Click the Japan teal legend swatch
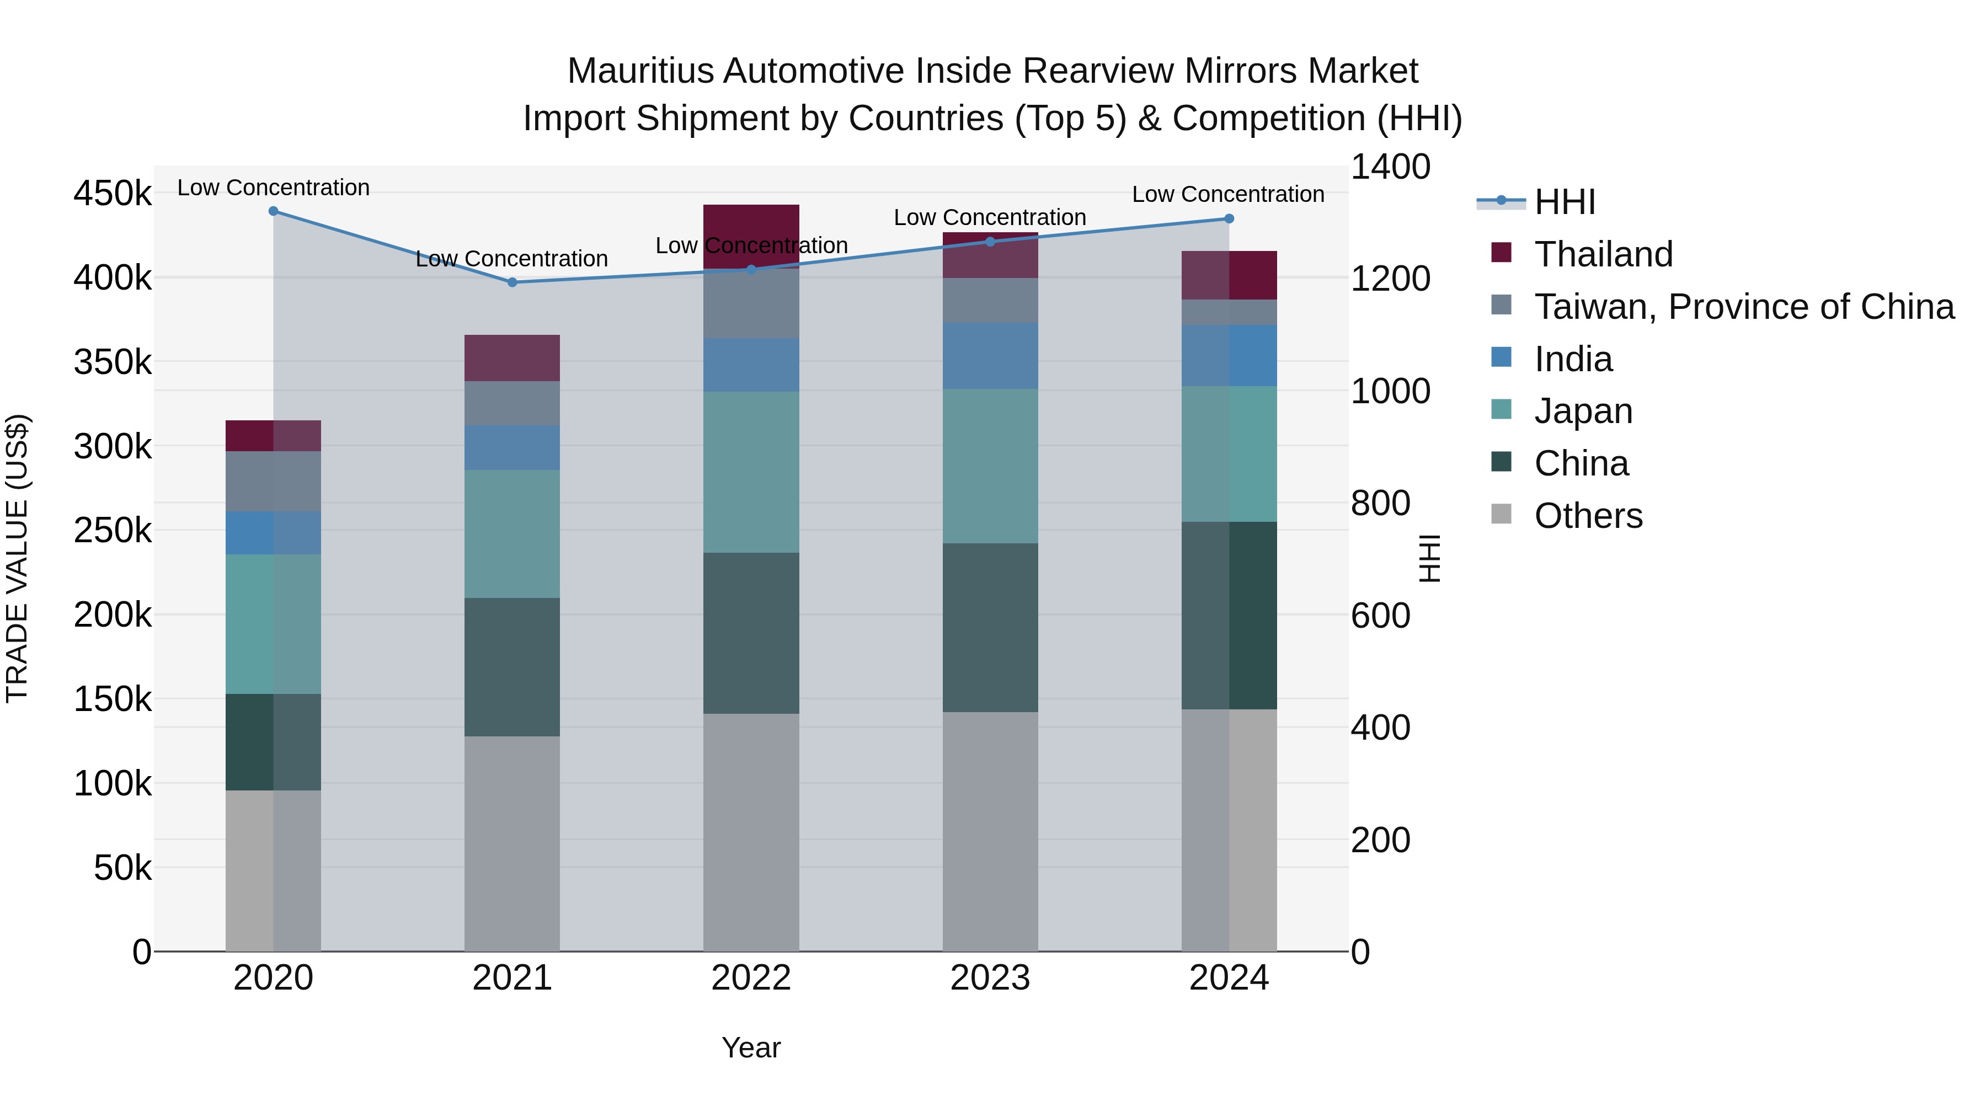Image resolution: width=1986 pixels, height=1117 pixels. pyautogui.click(x=1501, y=409)
